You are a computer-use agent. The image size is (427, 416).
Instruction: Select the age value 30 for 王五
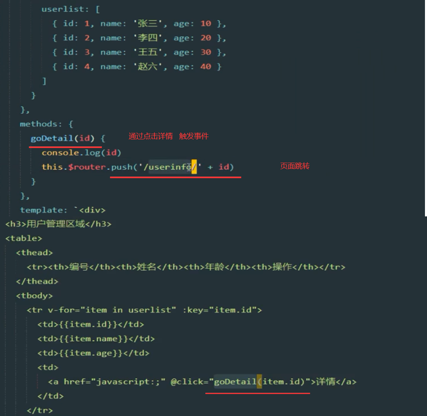tap(206, 52)
